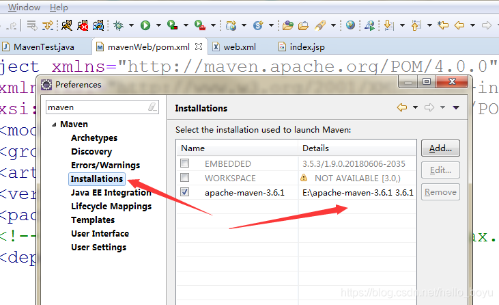Click the Preferences back arrow icon
The height and width of the screenshot is (305, 499).
pyautogui.click(x=402, y=107)
